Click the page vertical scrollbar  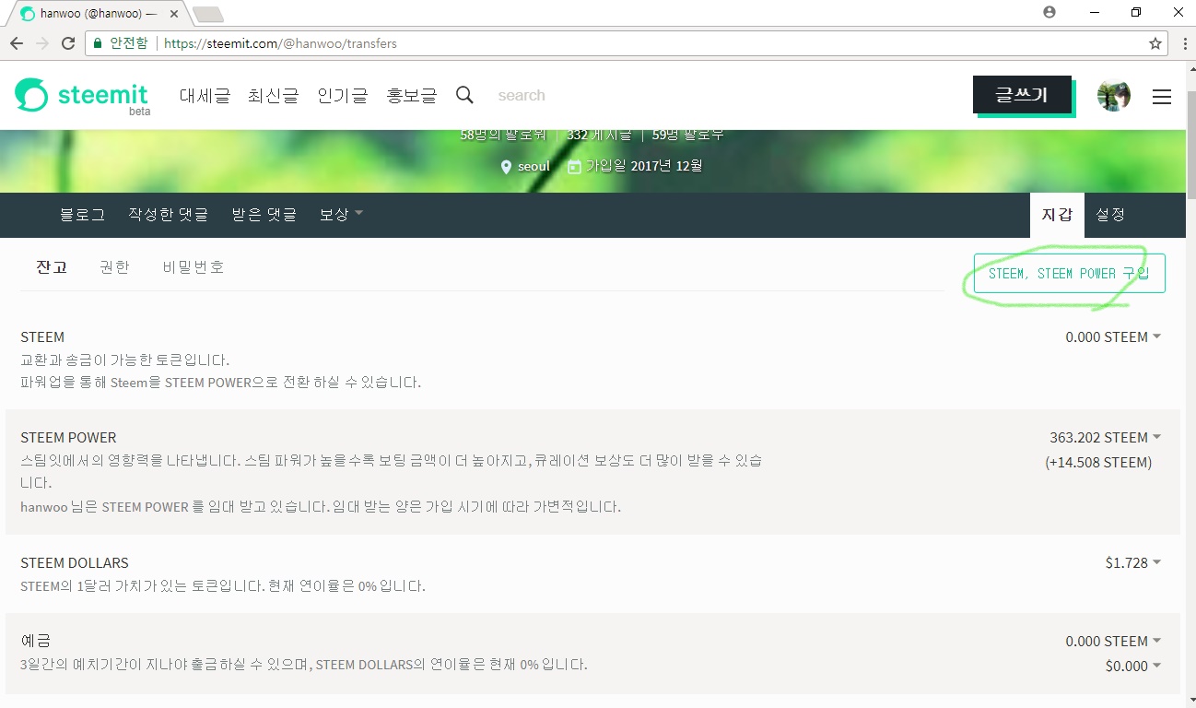pos(1190,145)
